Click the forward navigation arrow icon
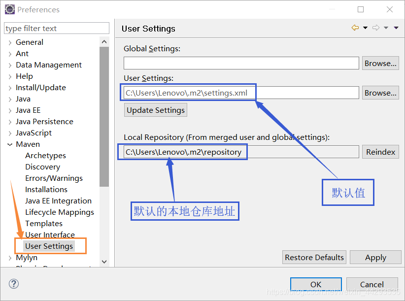Screen dimensions: 405x301 coord(376,28)
